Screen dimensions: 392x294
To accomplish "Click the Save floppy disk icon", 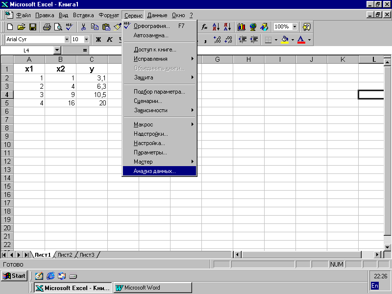I will pyautogui.click(x=33, y=27).
